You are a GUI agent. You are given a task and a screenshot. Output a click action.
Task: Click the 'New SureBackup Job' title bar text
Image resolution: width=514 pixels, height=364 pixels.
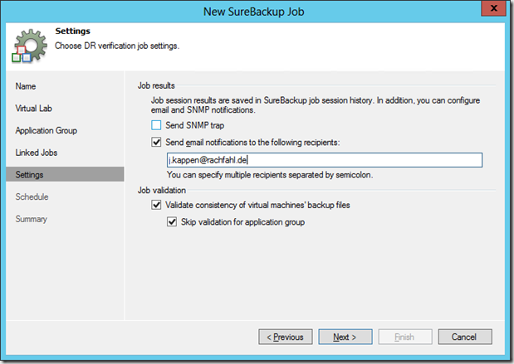click(x=254, y=12)
